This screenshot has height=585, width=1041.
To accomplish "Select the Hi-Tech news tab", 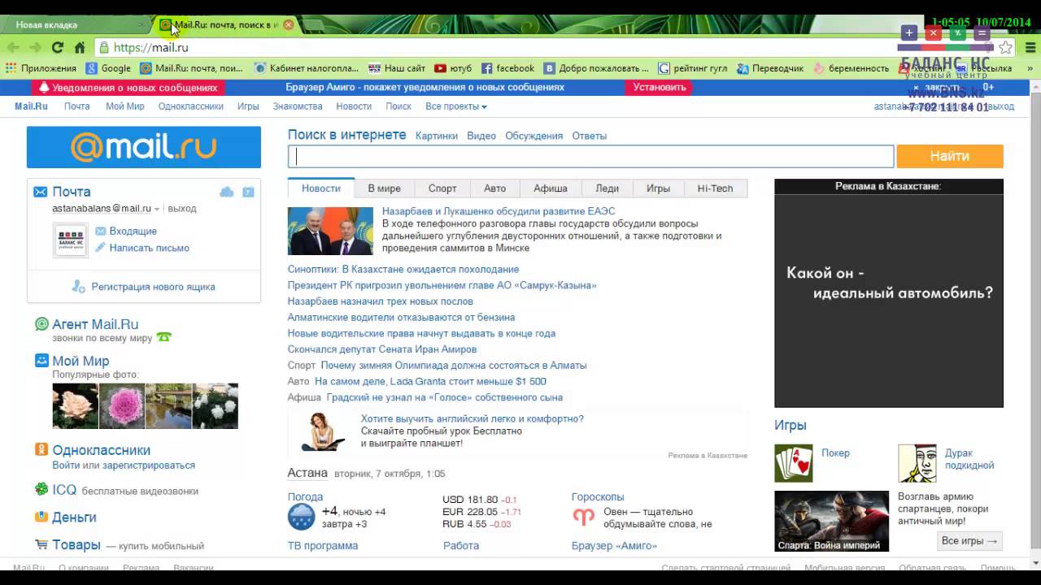I will [715, 188].
